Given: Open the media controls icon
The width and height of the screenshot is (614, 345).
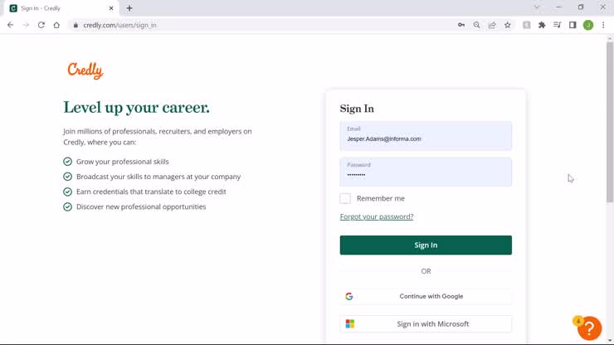Looking at the screenshot, I should tap(558, 25).
